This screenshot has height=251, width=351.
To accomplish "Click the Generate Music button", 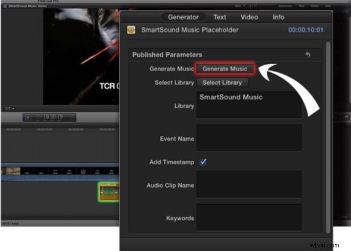I will (x=225, y=69).
